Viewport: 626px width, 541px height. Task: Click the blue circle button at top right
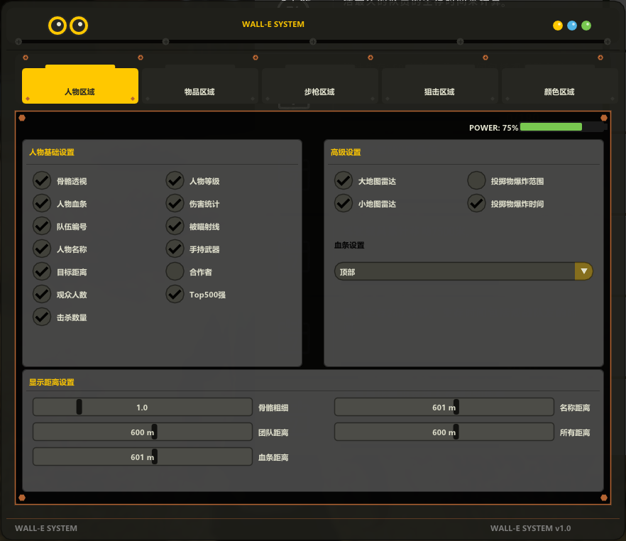572,26
